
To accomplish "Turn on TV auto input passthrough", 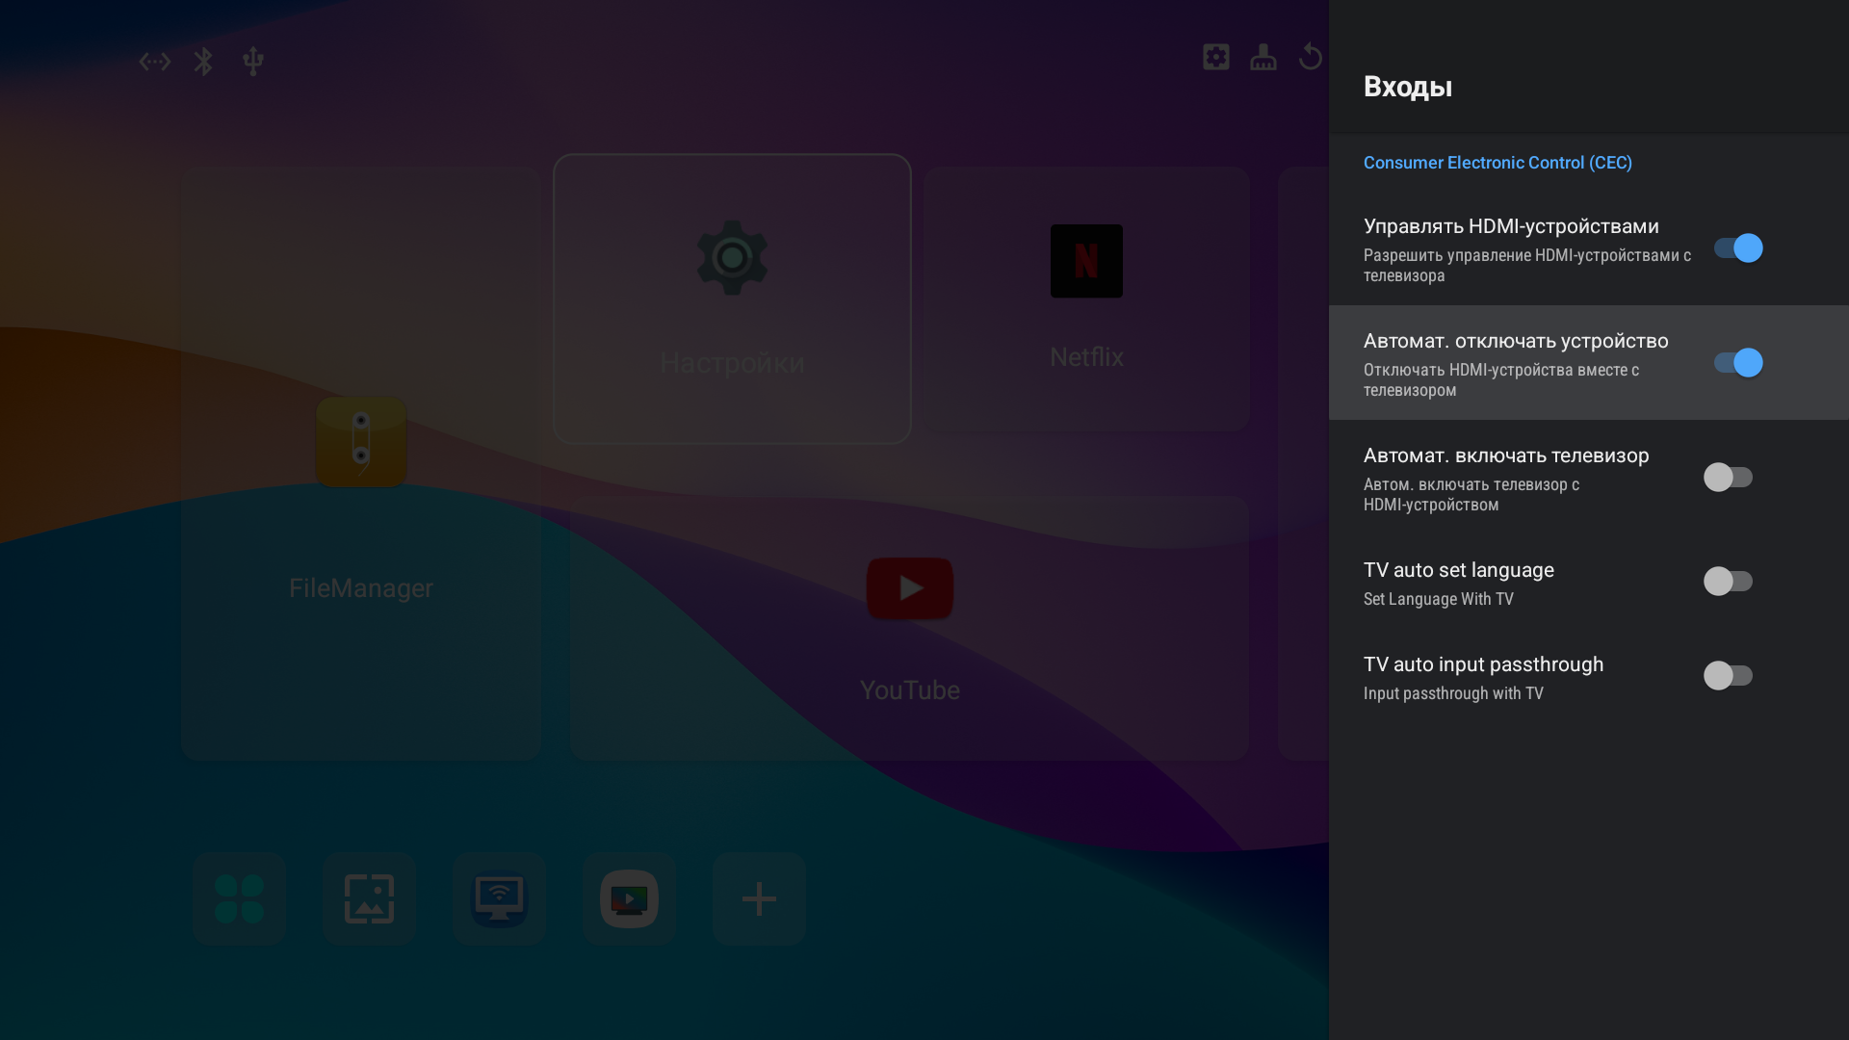I will click(1728, 676).
